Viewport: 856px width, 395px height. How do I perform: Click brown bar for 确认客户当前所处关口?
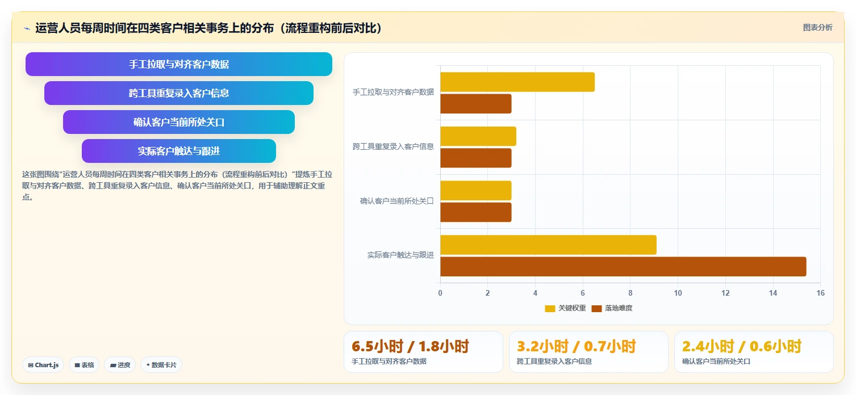(476, 212)
